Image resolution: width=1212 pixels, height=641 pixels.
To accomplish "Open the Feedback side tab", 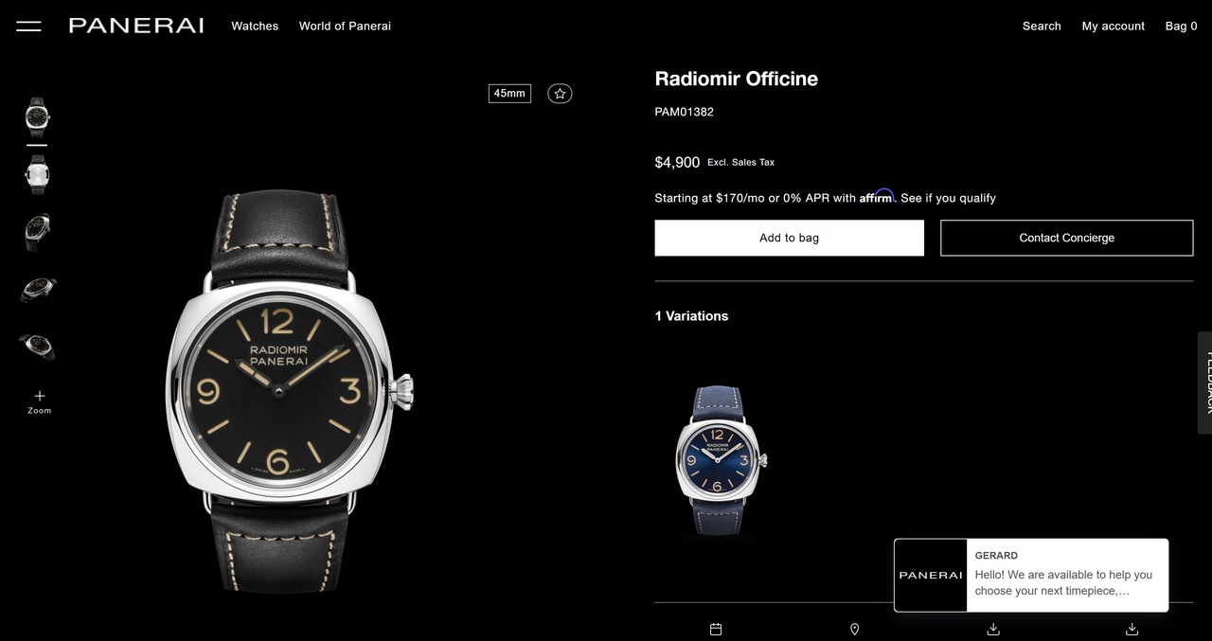I will tap(1204, 383).
